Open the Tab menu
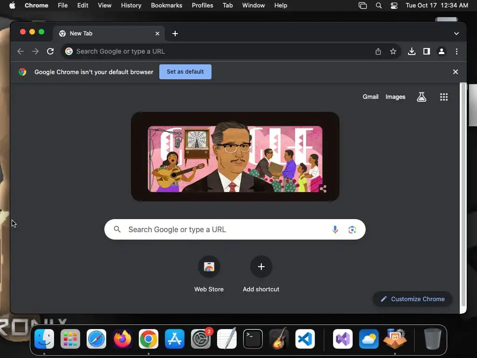This screenshot has height=358, width=477. (x=227, y=6)
